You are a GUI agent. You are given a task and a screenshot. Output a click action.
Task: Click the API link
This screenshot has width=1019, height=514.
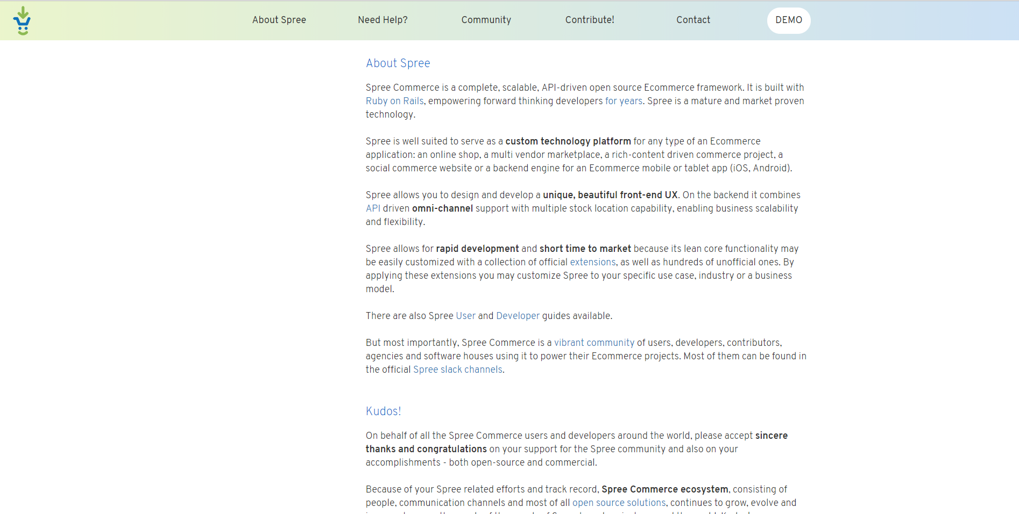coord(373,208)
